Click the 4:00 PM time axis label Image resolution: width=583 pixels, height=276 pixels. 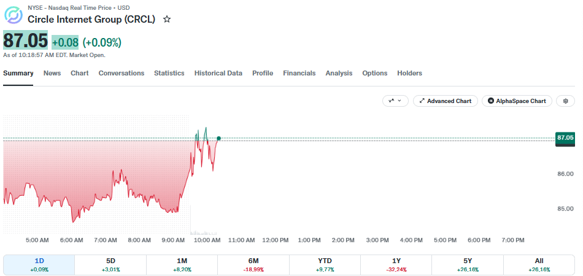point(411,240)
